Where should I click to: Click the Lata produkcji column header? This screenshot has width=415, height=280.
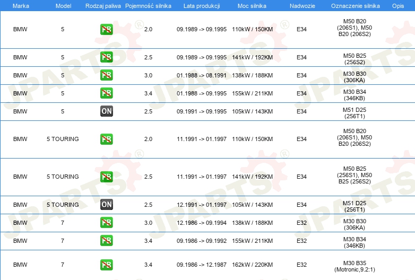202,6
